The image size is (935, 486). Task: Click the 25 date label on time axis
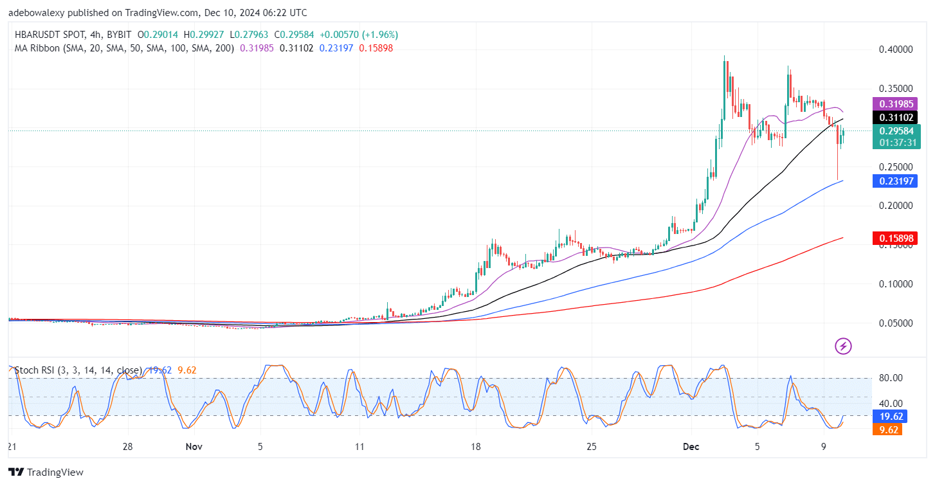pyautogui.click(x=592, y=446)
